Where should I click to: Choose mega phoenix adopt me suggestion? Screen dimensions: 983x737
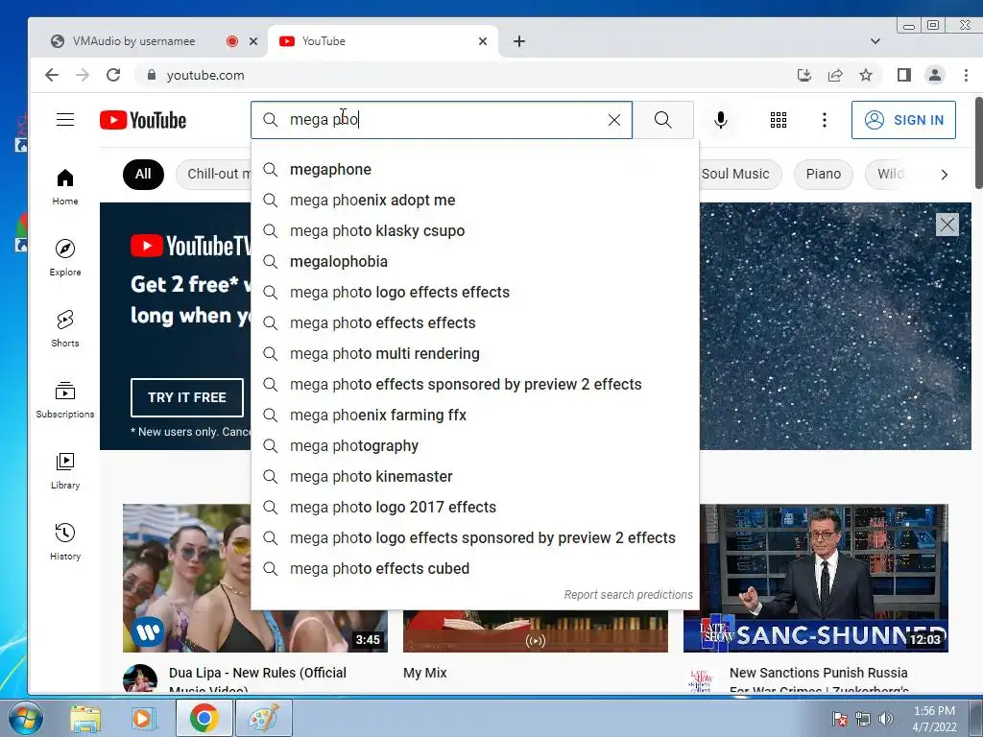tap(474, 200)
